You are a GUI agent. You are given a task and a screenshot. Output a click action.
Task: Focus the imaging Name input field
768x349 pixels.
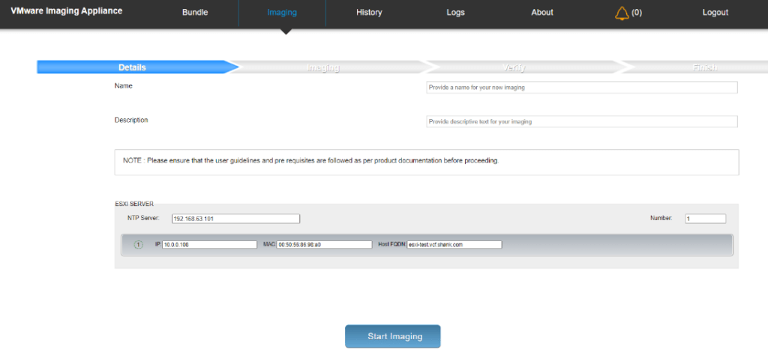(x=582, y=88)
